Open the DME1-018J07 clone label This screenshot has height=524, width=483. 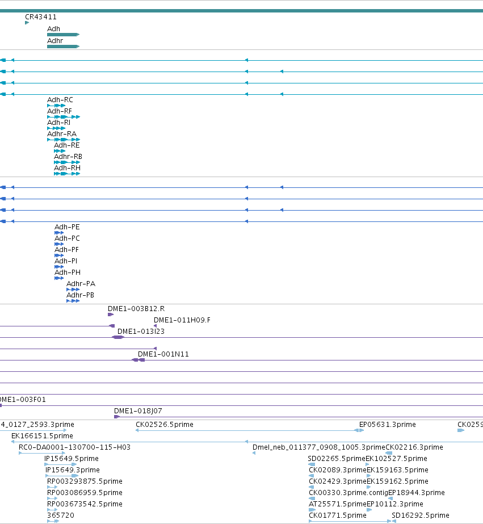(x=138, y=410)
